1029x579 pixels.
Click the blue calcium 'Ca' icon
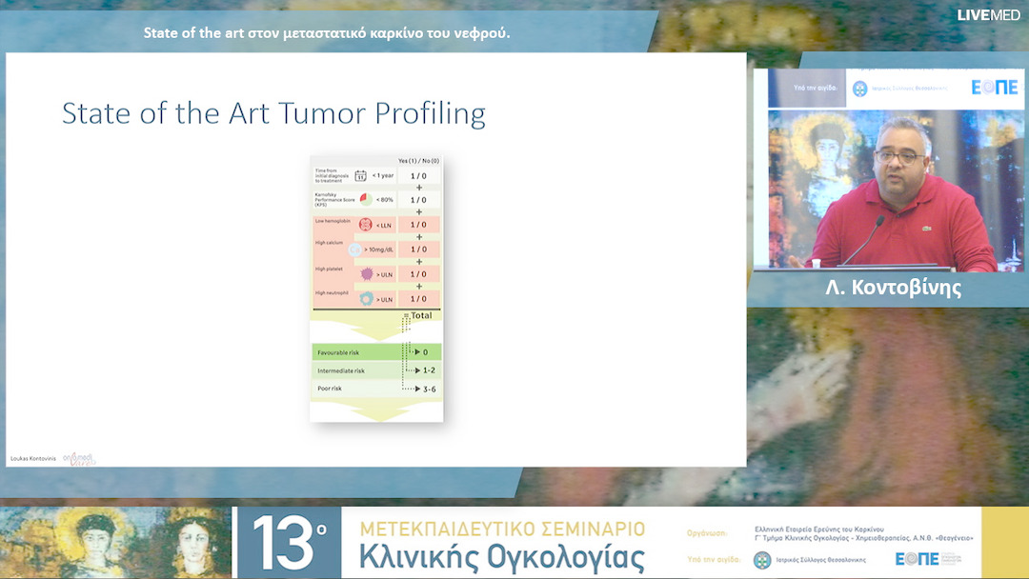[x=355, y=250]
